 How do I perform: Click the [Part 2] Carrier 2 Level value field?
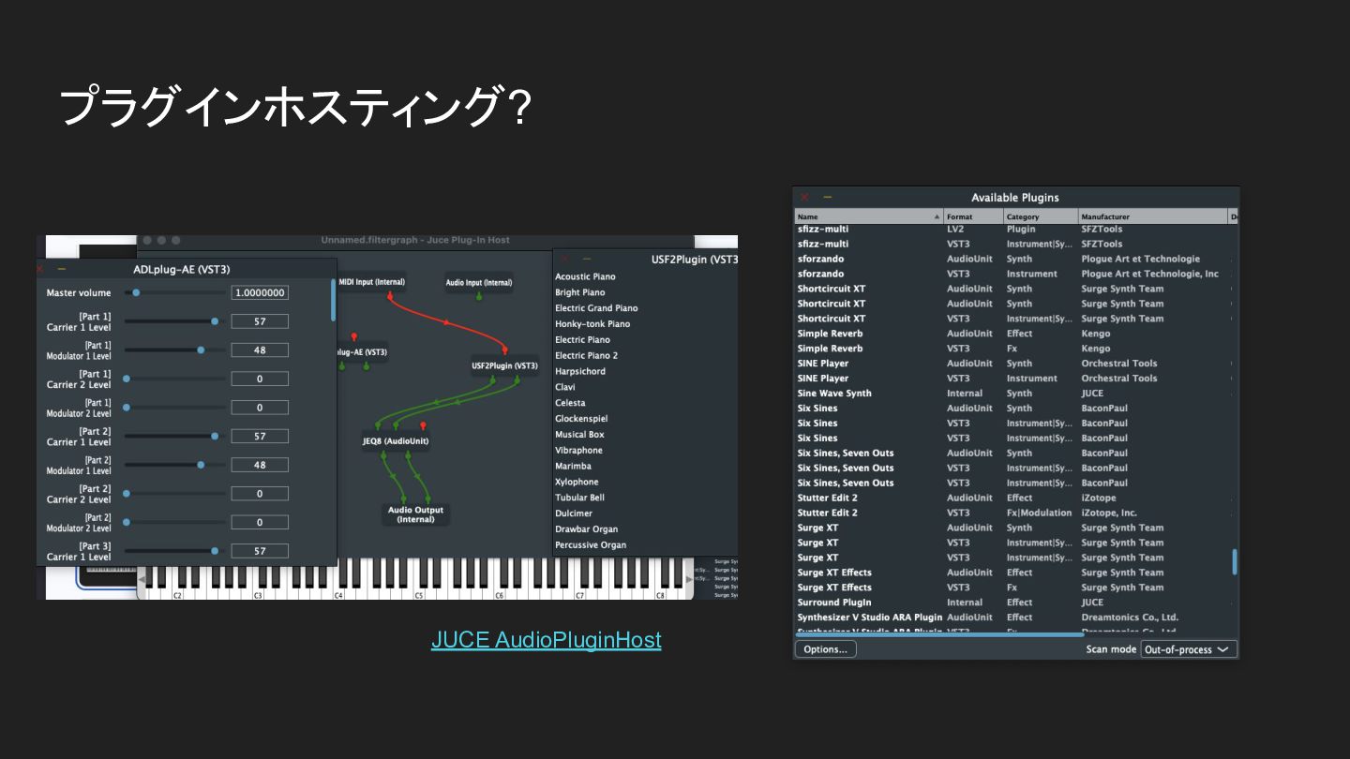click(x=260, y=494)
